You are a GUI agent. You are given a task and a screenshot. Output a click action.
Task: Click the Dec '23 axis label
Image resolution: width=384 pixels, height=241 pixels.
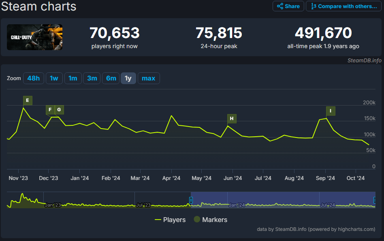49,178
